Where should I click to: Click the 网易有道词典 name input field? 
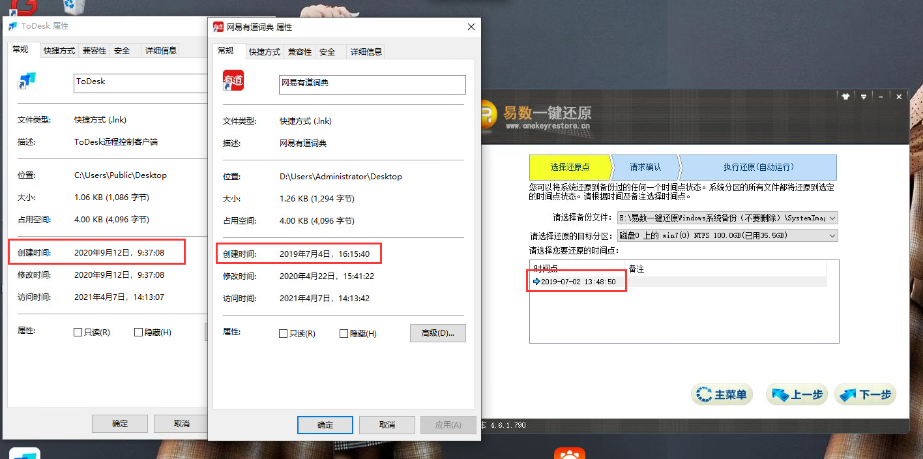pos(372,85)
